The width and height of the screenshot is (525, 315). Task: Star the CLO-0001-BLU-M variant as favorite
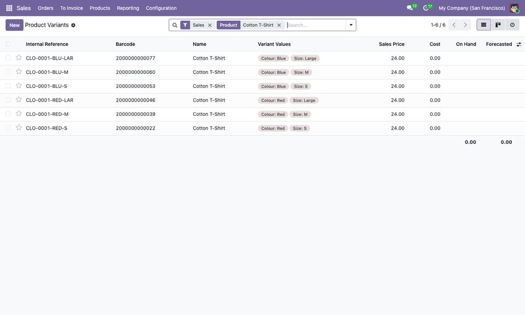[x=19, y=72]
